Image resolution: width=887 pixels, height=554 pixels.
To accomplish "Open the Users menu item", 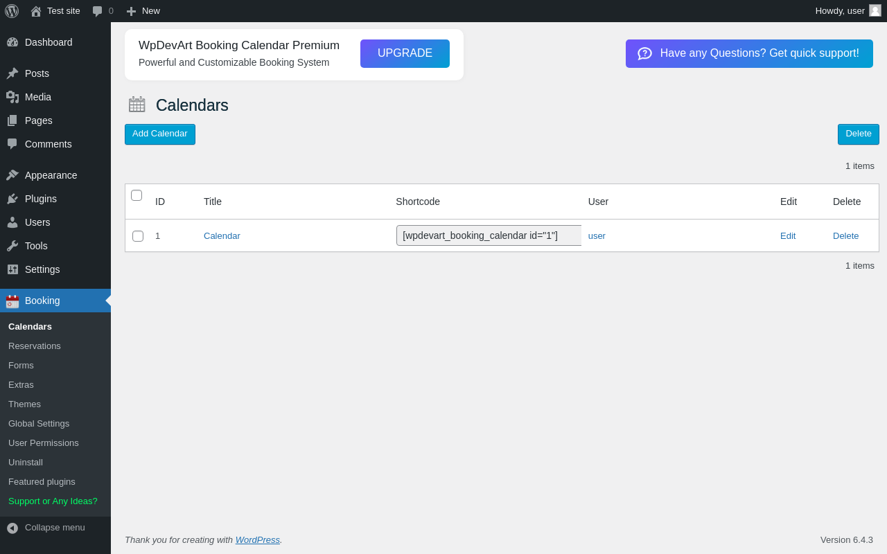I will [x=55, y=222].
